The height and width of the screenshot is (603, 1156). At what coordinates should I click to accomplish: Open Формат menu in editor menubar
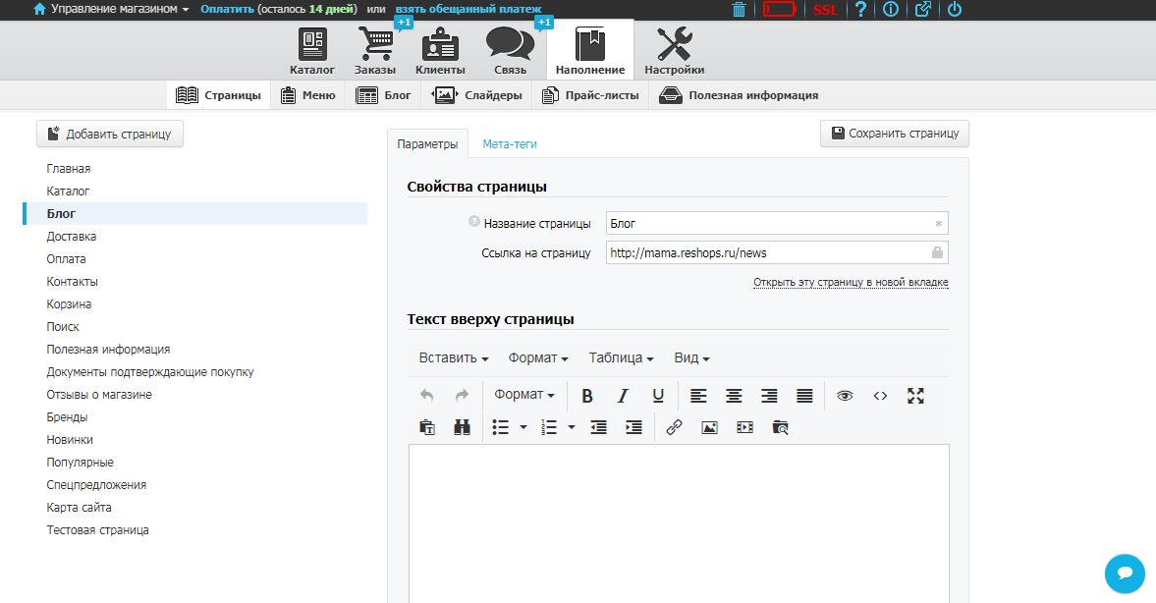[538, 357]
